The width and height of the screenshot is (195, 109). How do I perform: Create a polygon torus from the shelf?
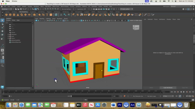22,15
